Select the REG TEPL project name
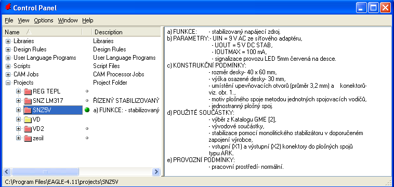Screen dimensions: 394x187 pyautogui.click(x=46, y=91)
